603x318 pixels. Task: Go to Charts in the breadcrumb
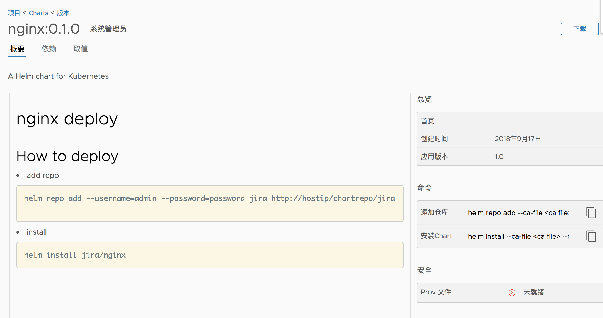click(x=38, y=13)
